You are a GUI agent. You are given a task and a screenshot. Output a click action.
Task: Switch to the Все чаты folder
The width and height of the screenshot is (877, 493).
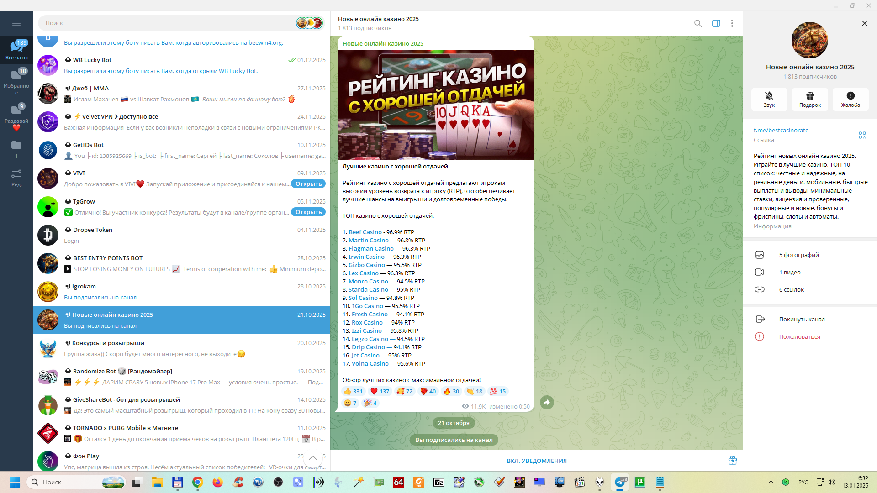pos(16,50)
